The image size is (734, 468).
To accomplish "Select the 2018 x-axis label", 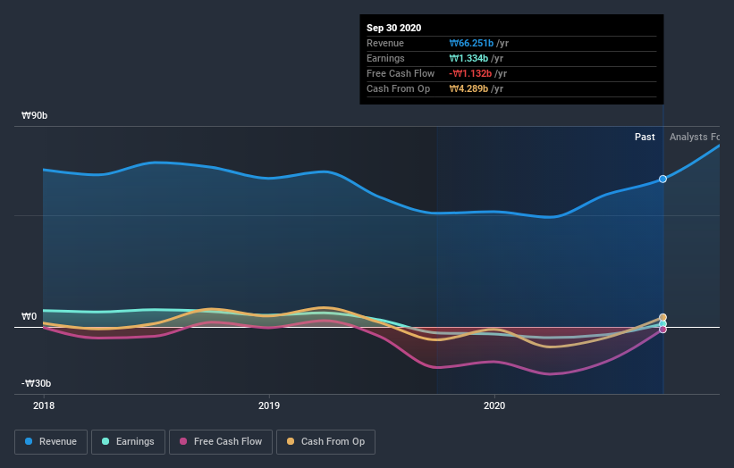I will pos(44,405).
